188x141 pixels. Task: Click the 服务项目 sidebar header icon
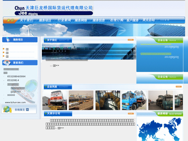[8, 39]
